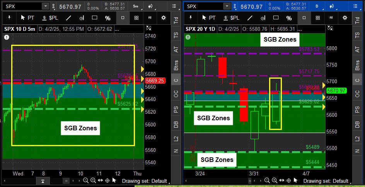This screenshot has height=187, width=365.
Task: Toggle the pin icon in left toolbar
Action: click(10, 18)
